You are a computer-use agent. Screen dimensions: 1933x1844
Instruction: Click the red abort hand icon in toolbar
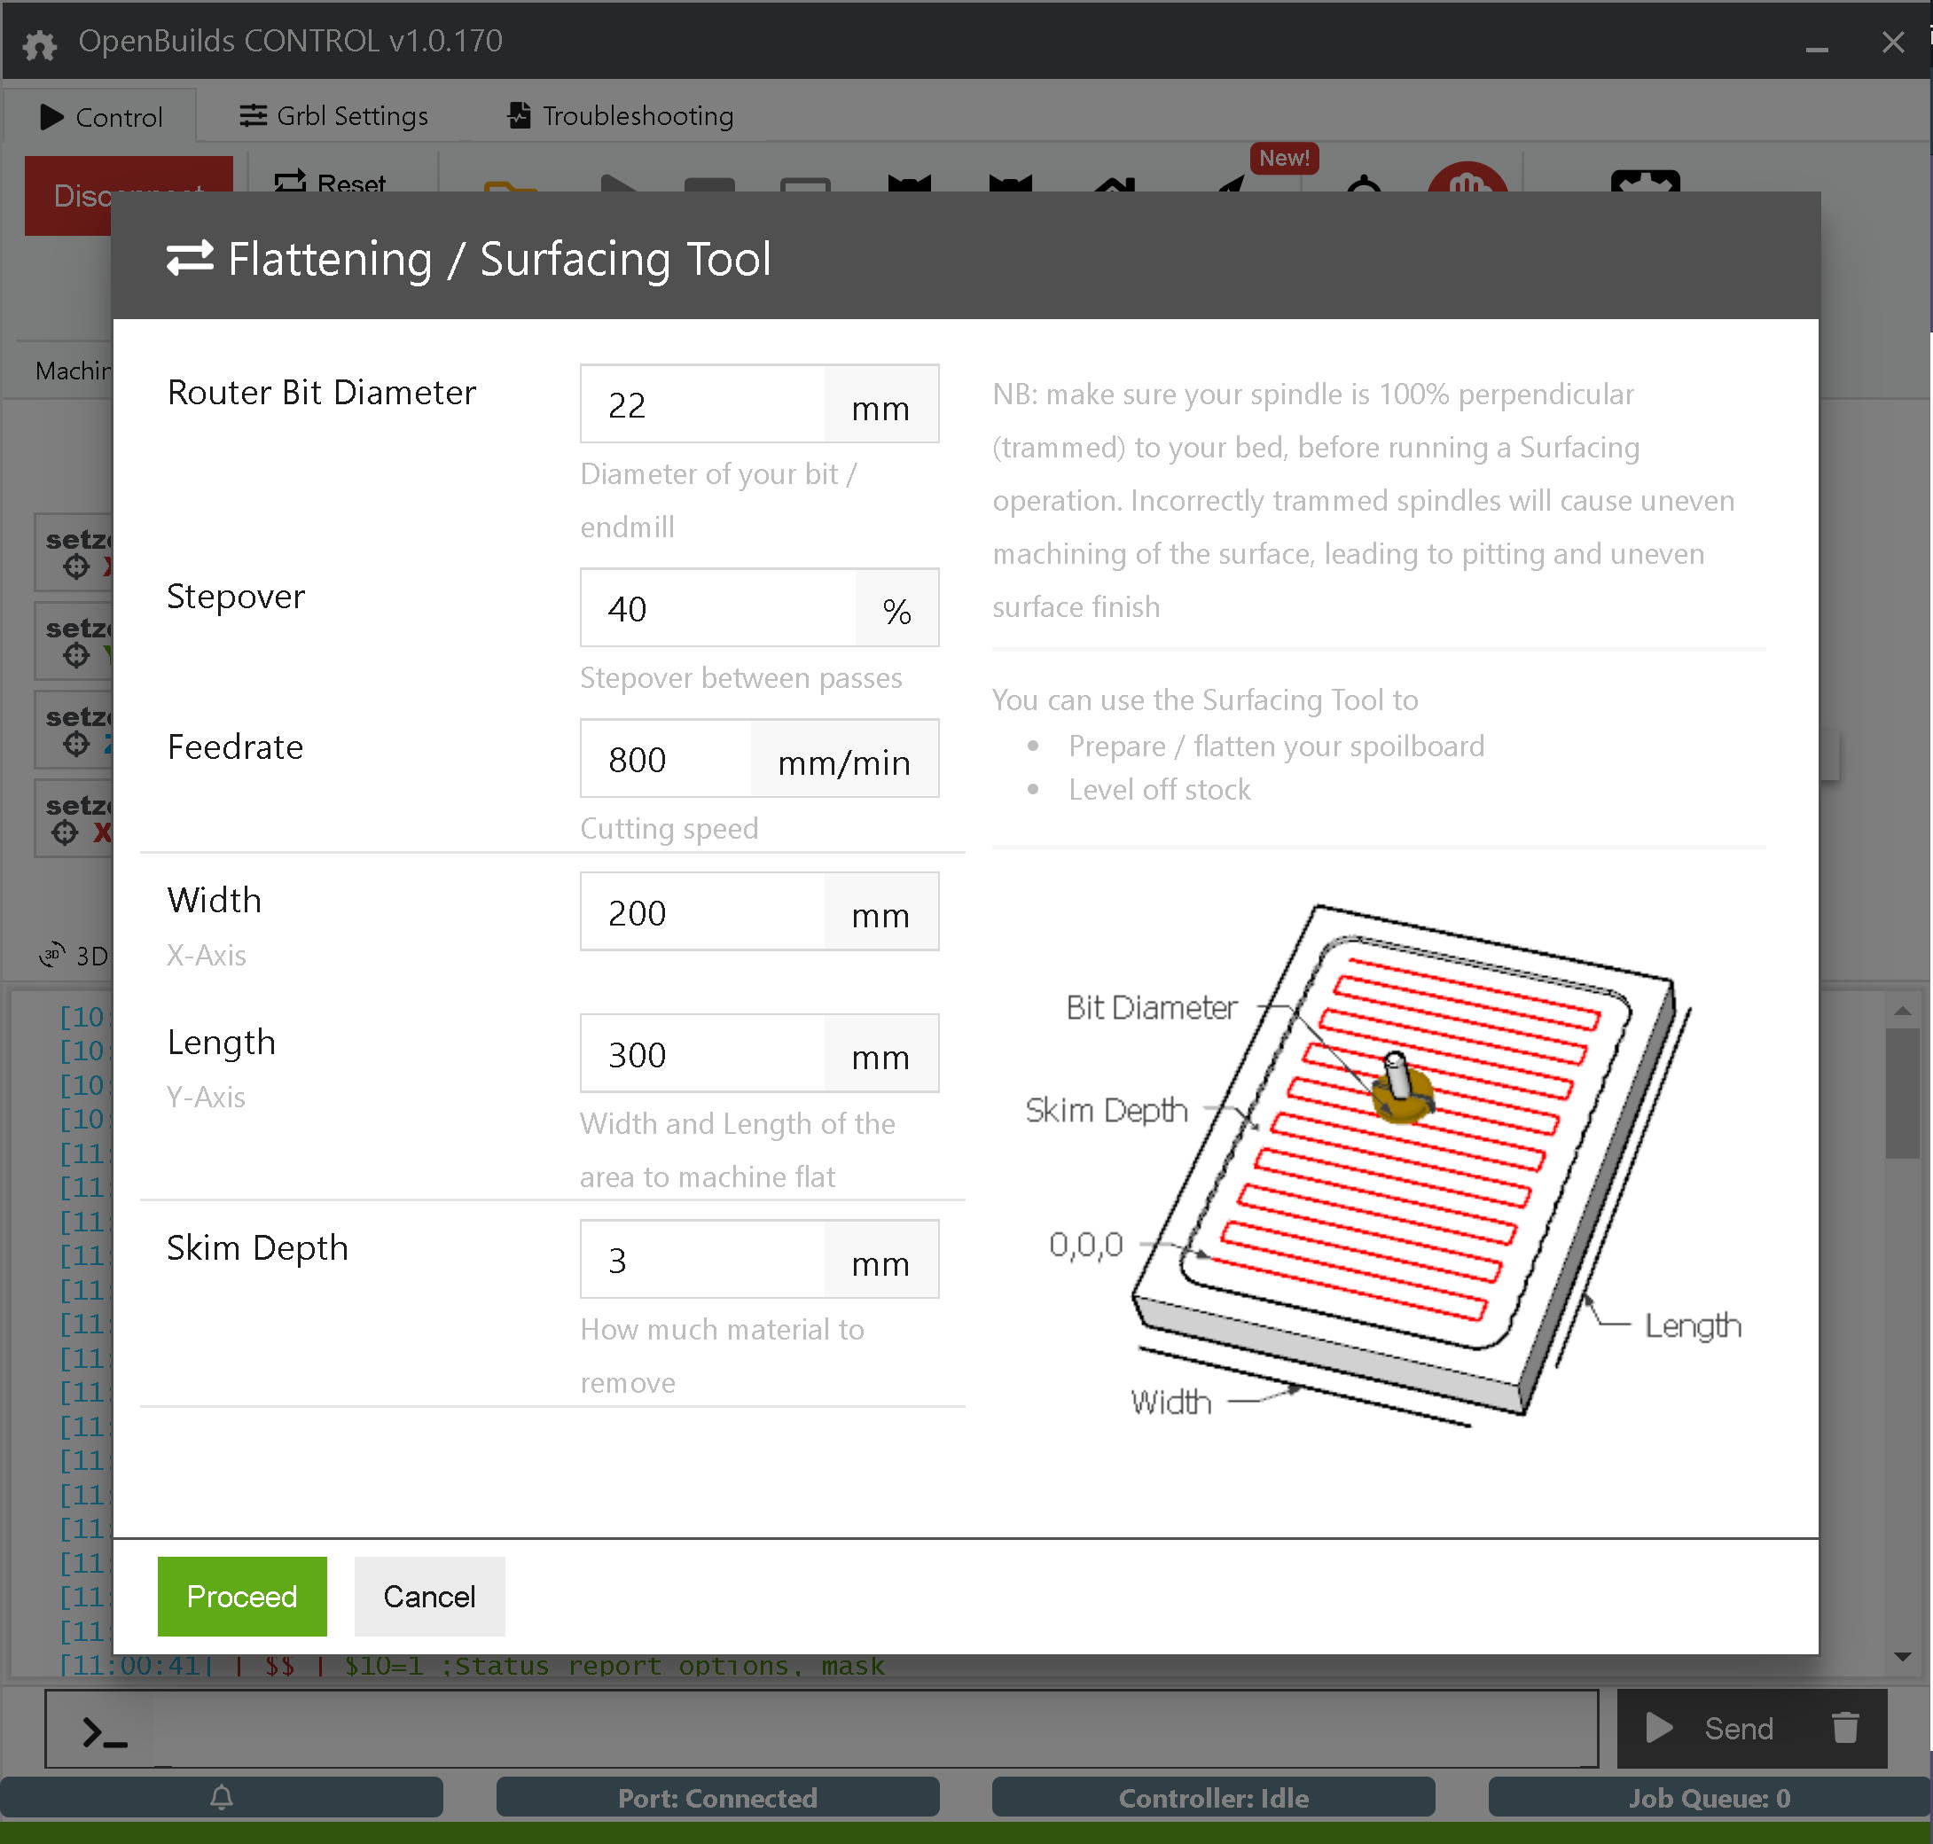(1467, 178)
